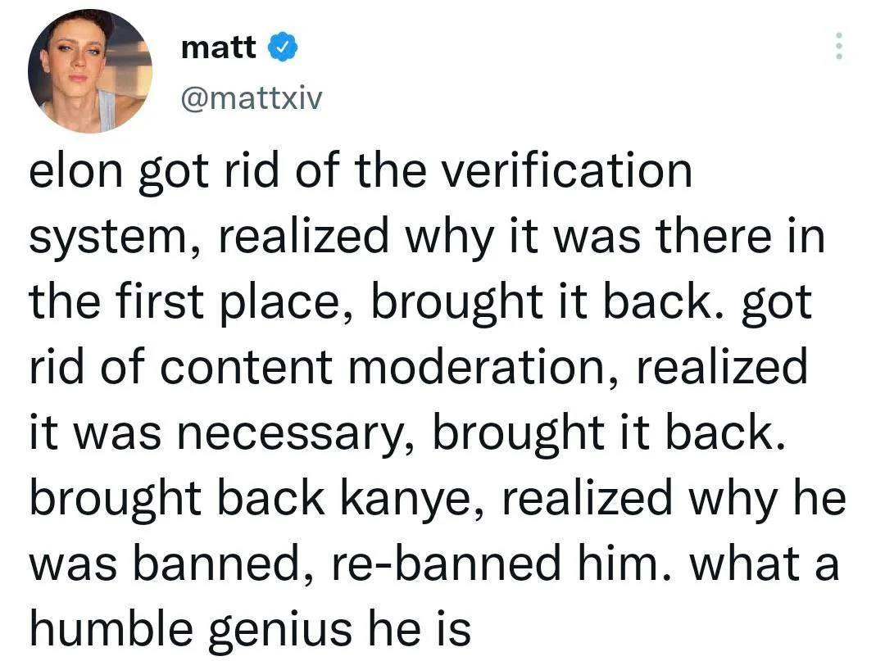Click the word "humble" in the tweet
The width and height of the screenshot is (885, 661).
tap(114, 631)
